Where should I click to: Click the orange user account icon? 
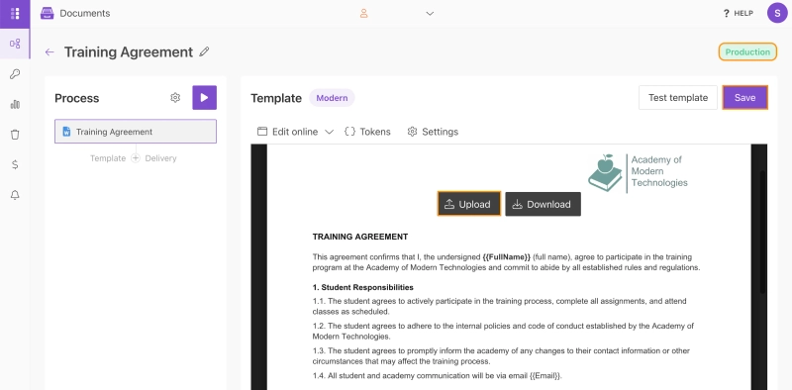(x=363, y=14)
